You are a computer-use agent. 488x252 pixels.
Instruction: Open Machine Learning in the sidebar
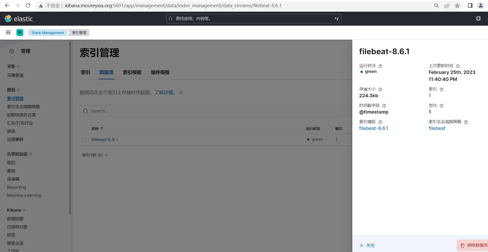point(24,195)
